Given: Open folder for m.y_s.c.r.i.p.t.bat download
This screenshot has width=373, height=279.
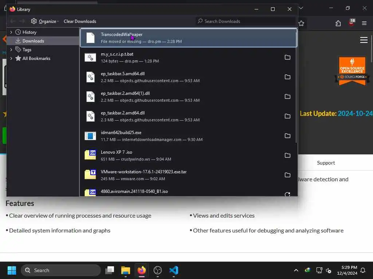Looking at the screenshot, I should point(287,57).
